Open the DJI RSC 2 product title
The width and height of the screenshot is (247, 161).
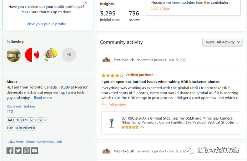pos(177,120)
